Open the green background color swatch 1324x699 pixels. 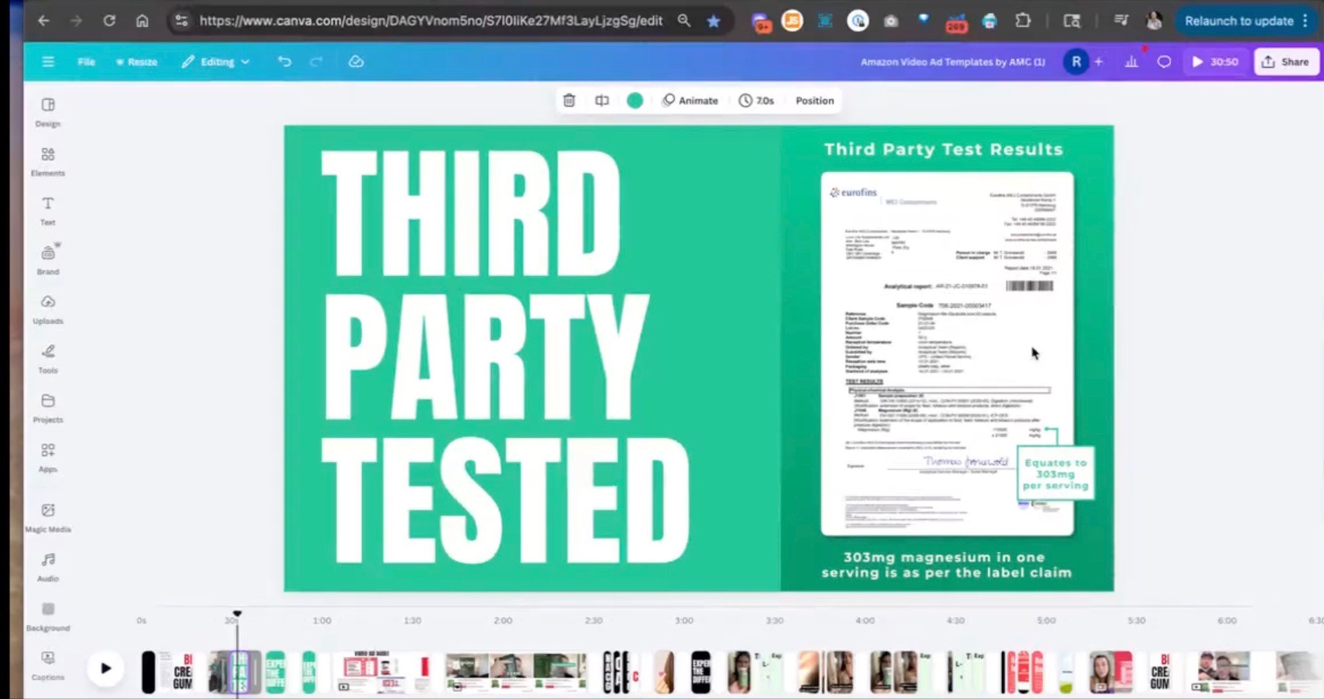tap(635, 100)
